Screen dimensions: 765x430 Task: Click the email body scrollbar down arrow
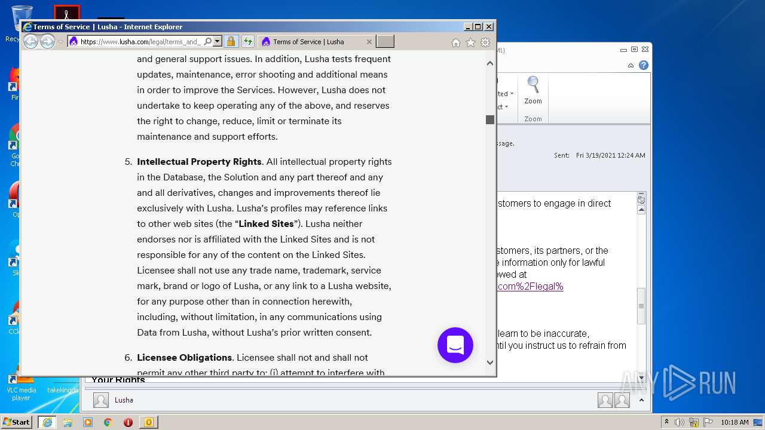(641, 377)
